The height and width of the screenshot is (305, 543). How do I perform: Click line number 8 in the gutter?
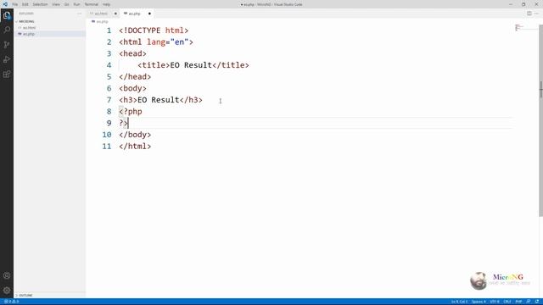[109, 111]
